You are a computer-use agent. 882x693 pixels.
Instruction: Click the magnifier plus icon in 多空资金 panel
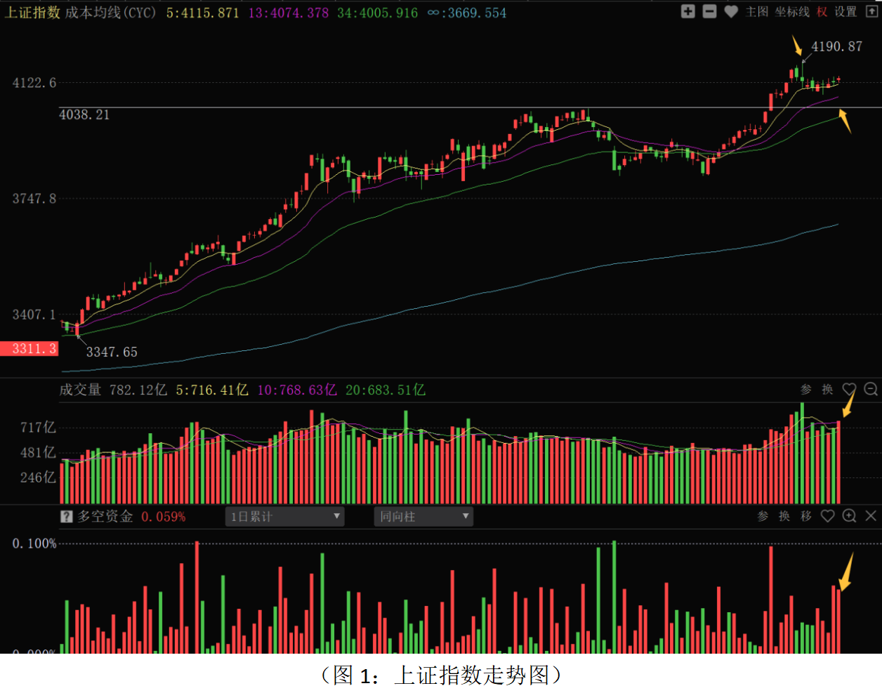[x=849, y=516]
